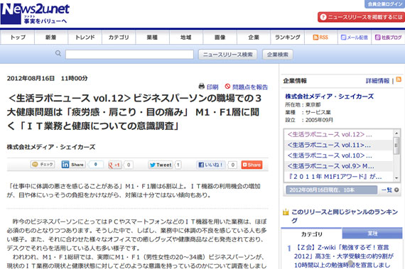
Task: Click the release list scroll down arrow
Action: tap(396, 178)
